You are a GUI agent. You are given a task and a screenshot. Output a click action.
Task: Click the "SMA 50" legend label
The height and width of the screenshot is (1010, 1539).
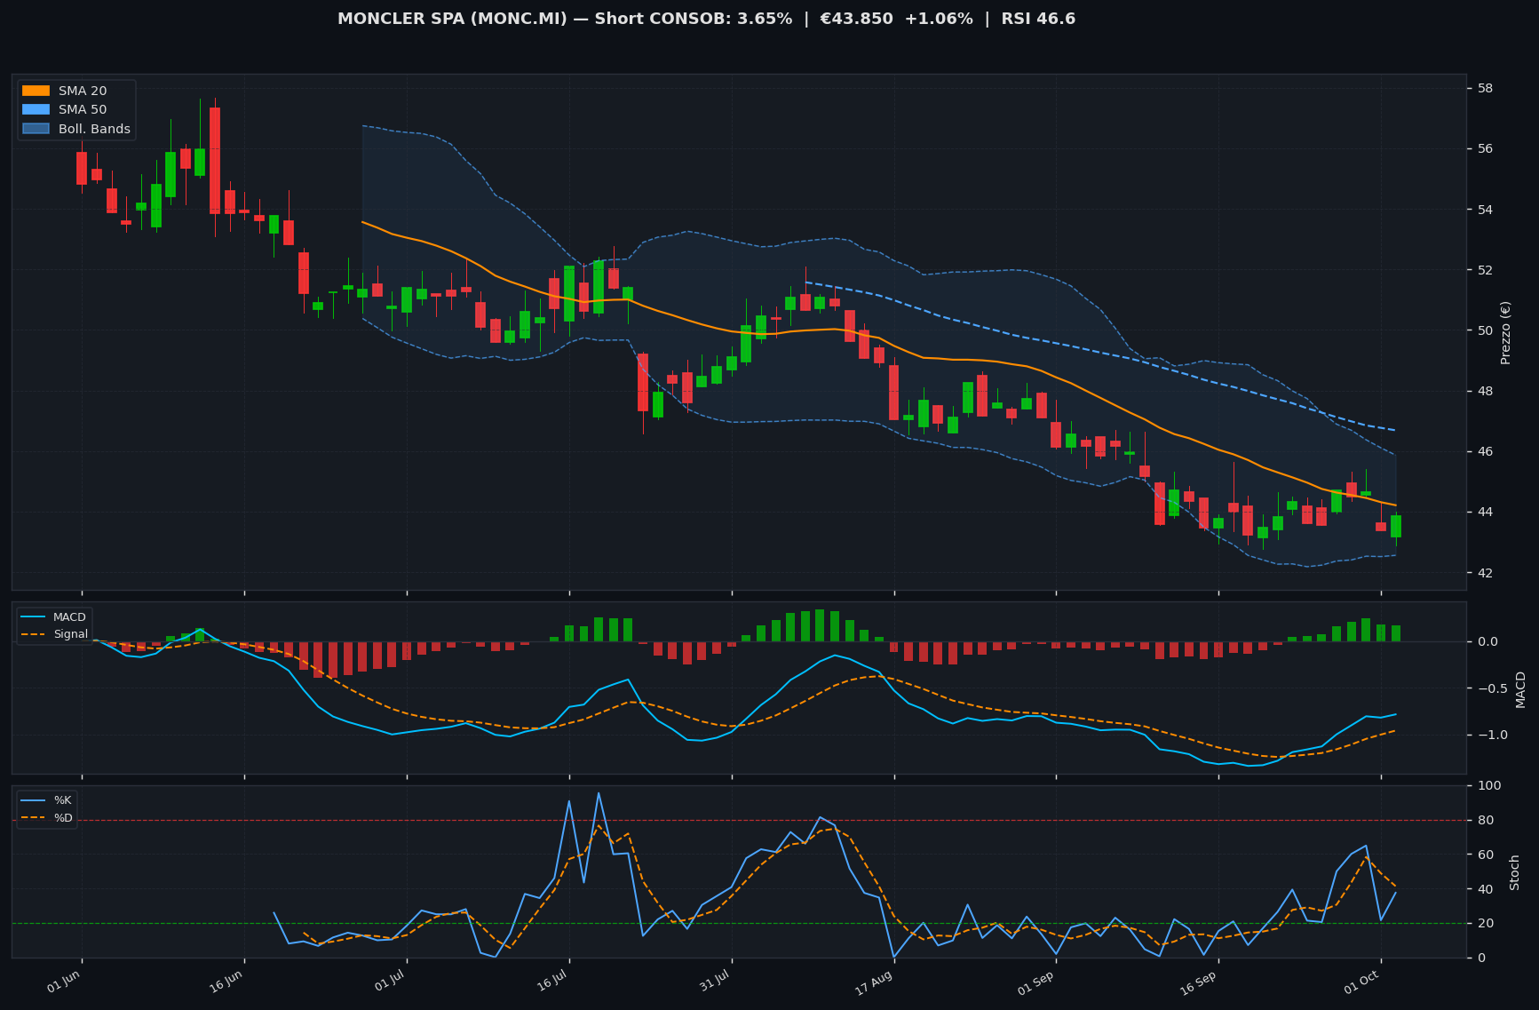click(x=83, y=110)
